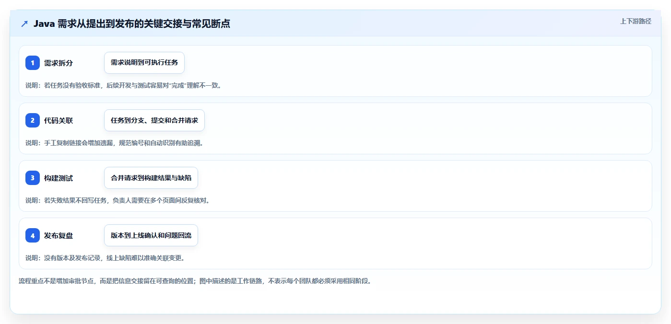Click the 代码关联 step title
The width and height of the screenshot is (671, 324).
tap(59, 120)
